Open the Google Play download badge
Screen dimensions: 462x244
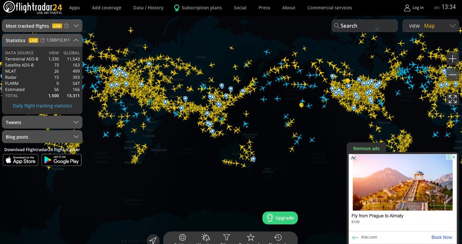point(62,160)
